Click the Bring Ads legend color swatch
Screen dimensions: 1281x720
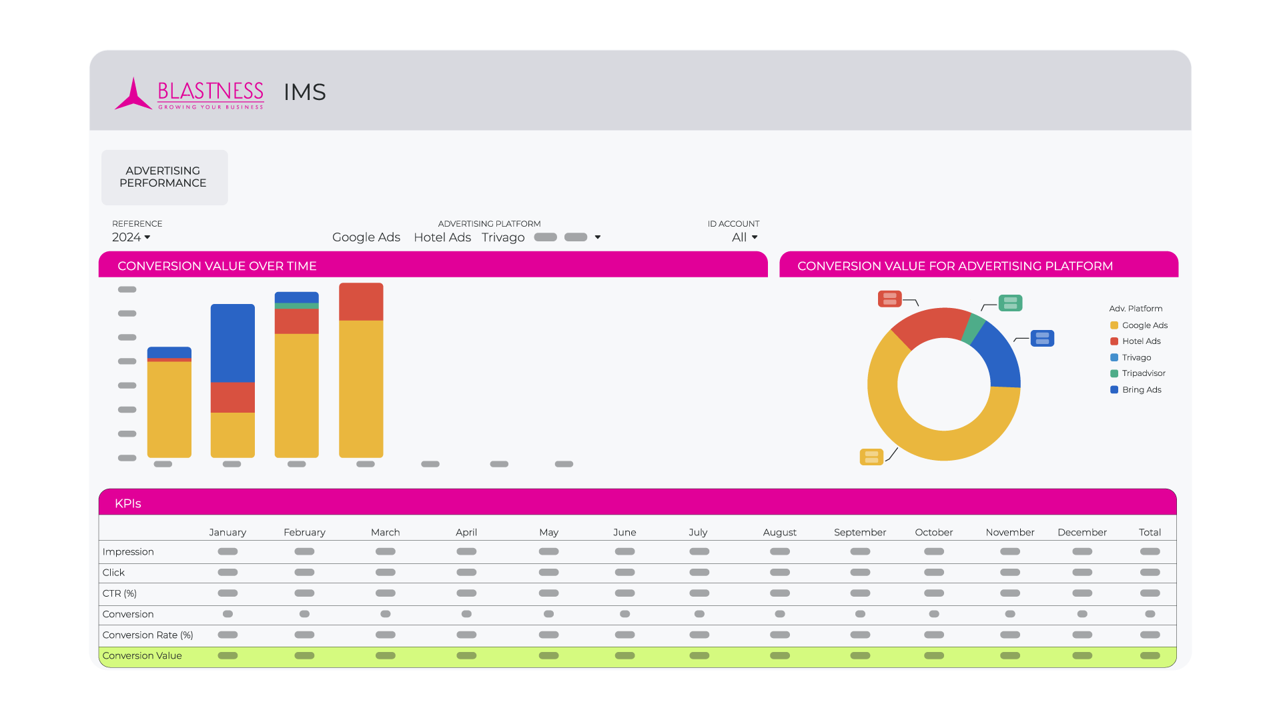tap(1114, 390)
